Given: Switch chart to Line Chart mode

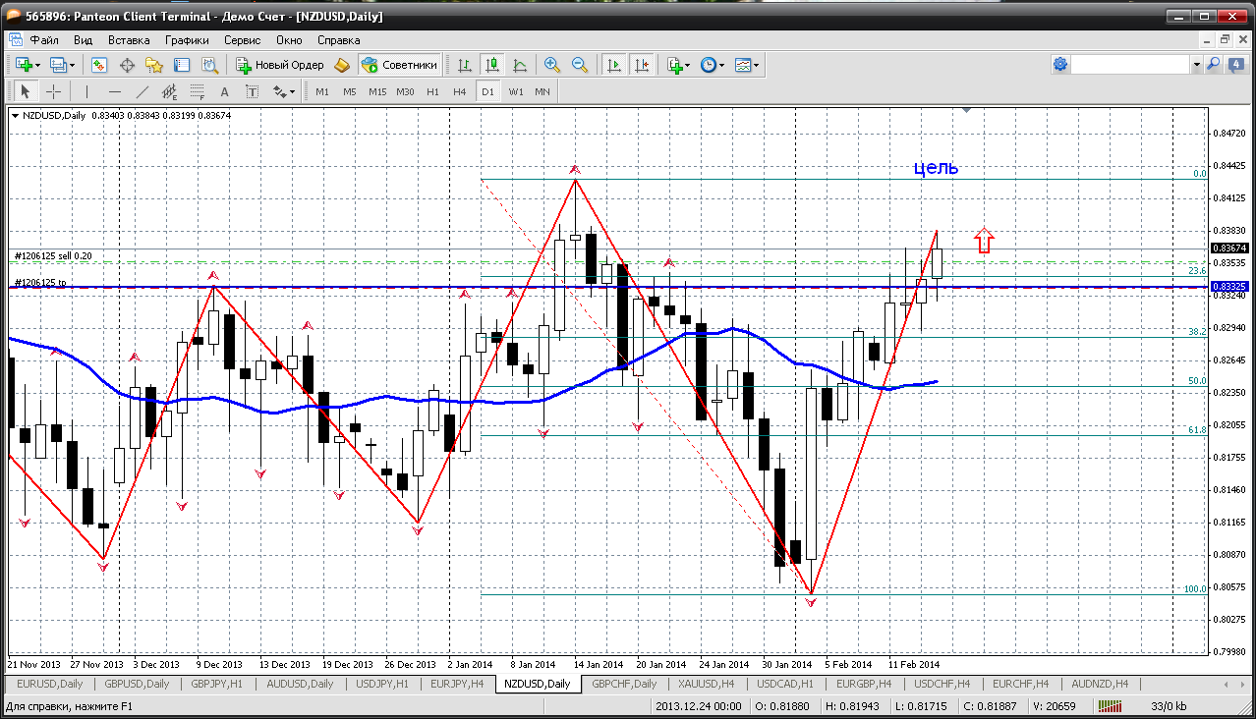Looking at the screenshot, I should [x=520, y=65].
